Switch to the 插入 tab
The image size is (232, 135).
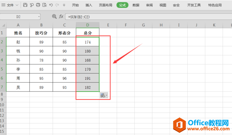pos(89,5)
